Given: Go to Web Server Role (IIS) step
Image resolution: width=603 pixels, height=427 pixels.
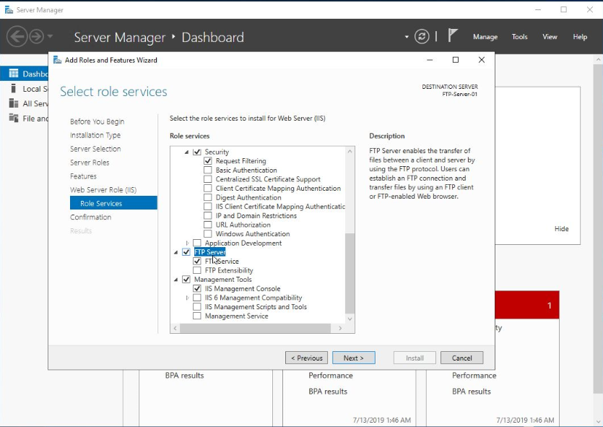Looking at the screenshot, I should 103,189.
